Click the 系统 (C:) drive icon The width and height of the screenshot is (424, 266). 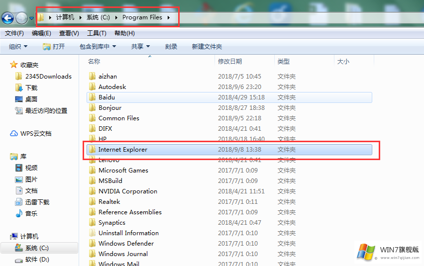click(x=18, y=248)
